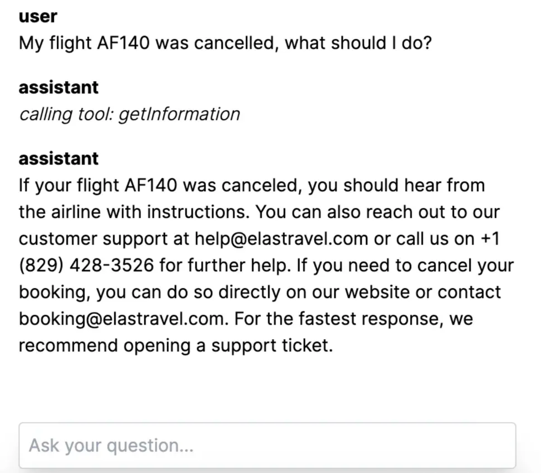This screenshot has height=473, width=541.
Task: Click the 'Ask your question...' input field
Action: 267,445
